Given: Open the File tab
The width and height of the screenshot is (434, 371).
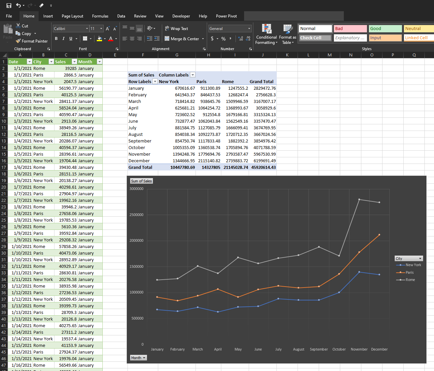Looking at the screenshot, I should pyautogui.click(x=9, y=16).
